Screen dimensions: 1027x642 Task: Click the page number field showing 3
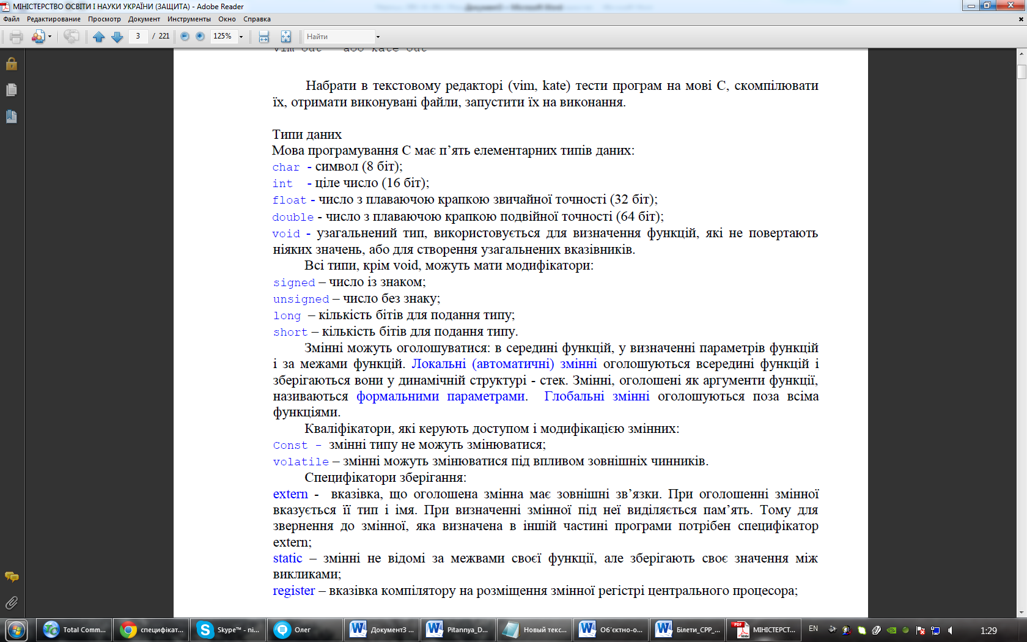click(138, 36)
